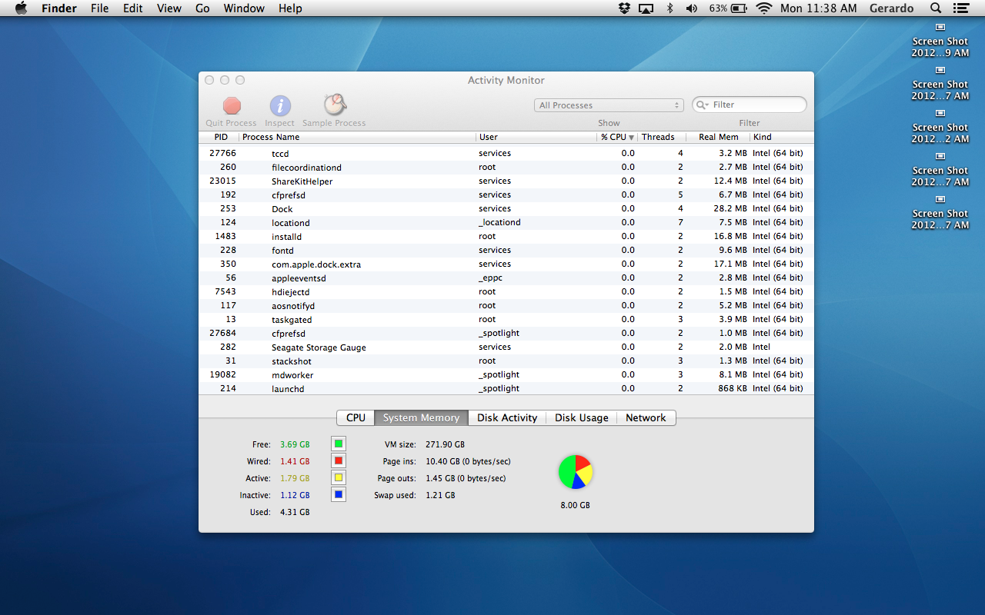Click the Inspect info icon
Image resolution: width=985 pixels, height=615 pixels.
279,106
